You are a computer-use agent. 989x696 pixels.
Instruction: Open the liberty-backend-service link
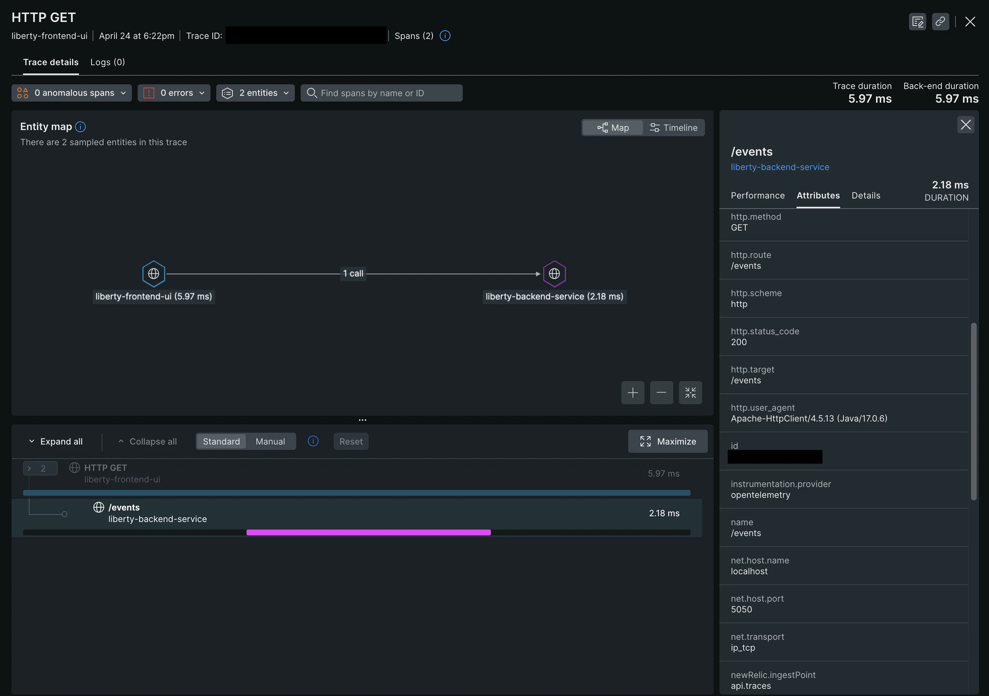(780, 168)
